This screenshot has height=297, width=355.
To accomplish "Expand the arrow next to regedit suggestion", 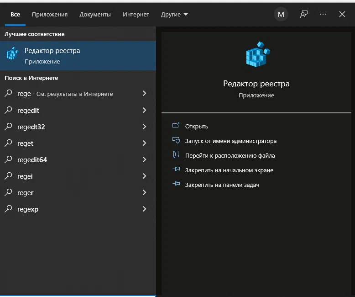I will click(144, 110).
